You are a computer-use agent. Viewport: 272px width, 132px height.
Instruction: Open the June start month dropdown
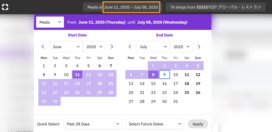66,47
